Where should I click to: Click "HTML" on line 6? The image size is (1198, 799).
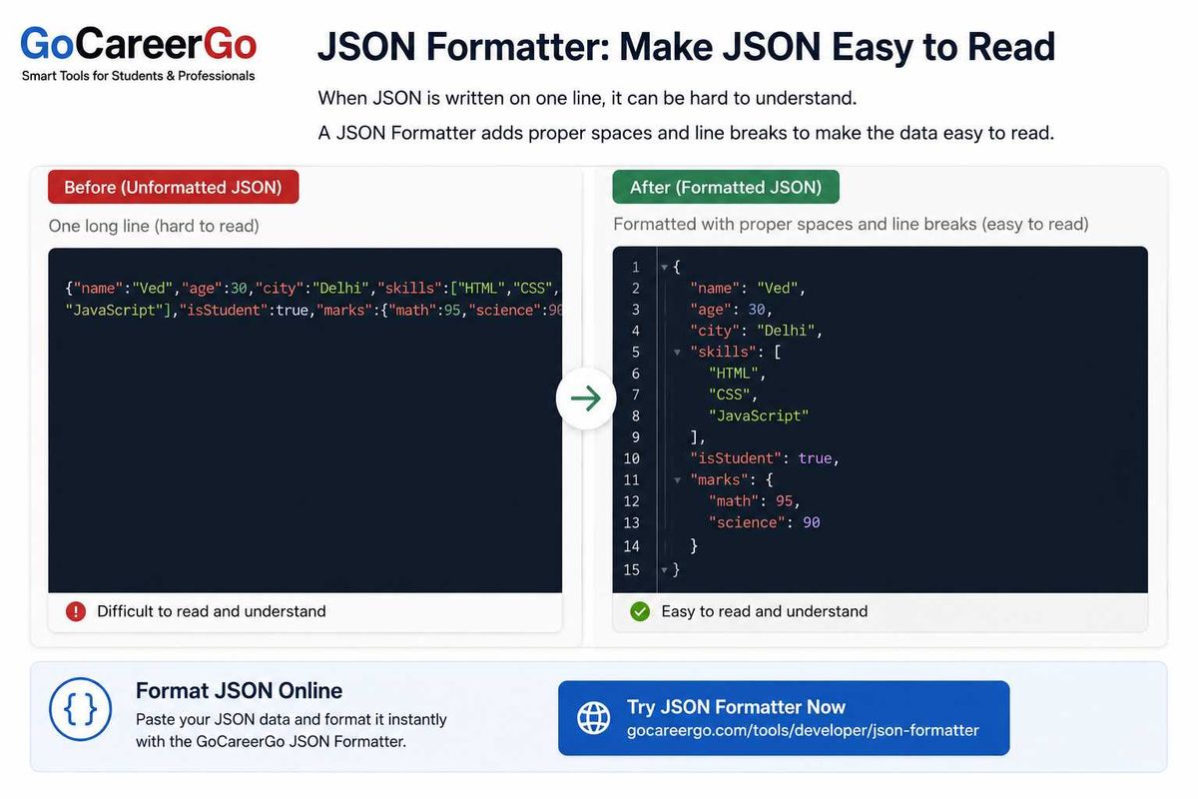point(735,374)
